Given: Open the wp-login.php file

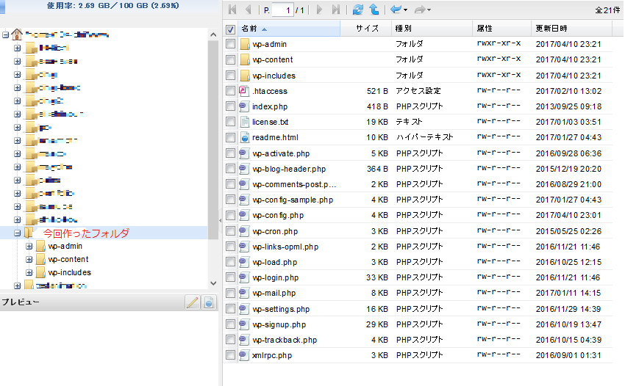Looking at the screenshot, I should [x=275, y=277].
